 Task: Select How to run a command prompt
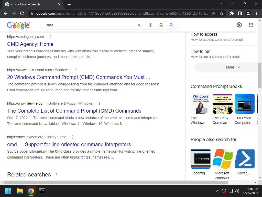coord(215,54)
